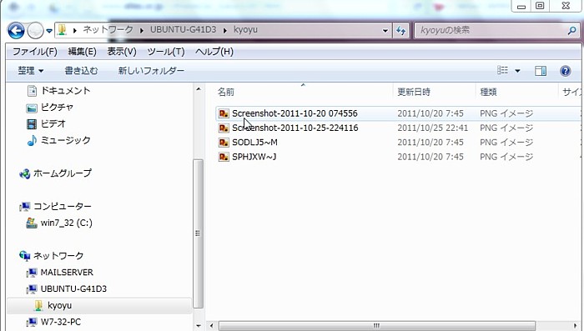Click the magnifier search icon
The image size is (584, 331).
click(572, 31)
